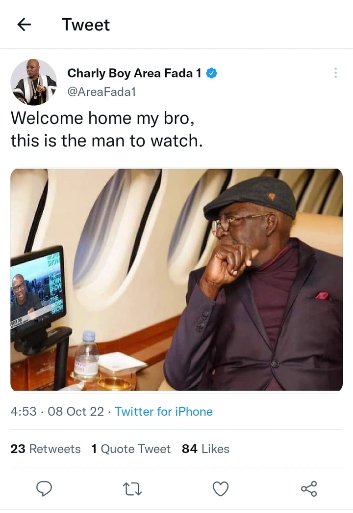
Task: Tap the 08 Oct 22 date
Action: click(76, 411)
